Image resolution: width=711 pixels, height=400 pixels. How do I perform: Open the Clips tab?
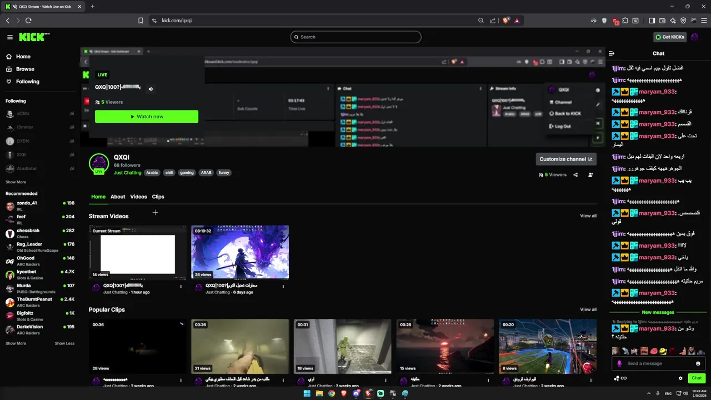click(158, 197)
